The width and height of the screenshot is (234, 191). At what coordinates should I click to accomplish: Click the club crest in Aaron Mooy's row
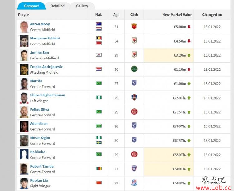point(134,26)
